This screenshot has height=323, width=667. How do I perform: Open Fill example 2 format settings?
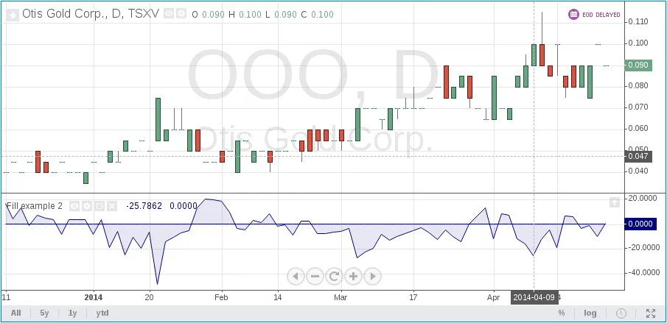click(87, 206)
